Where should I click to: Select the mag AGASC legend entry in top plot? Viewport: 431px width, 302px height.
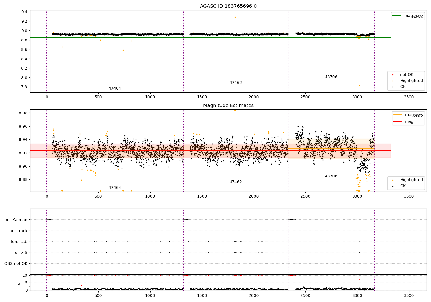(408, 16)
